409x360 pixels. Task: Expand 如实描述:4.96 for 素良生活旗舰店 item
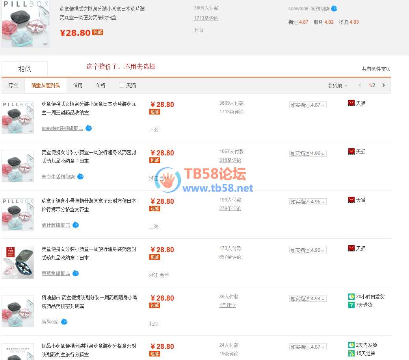click(x=307, y=153)
